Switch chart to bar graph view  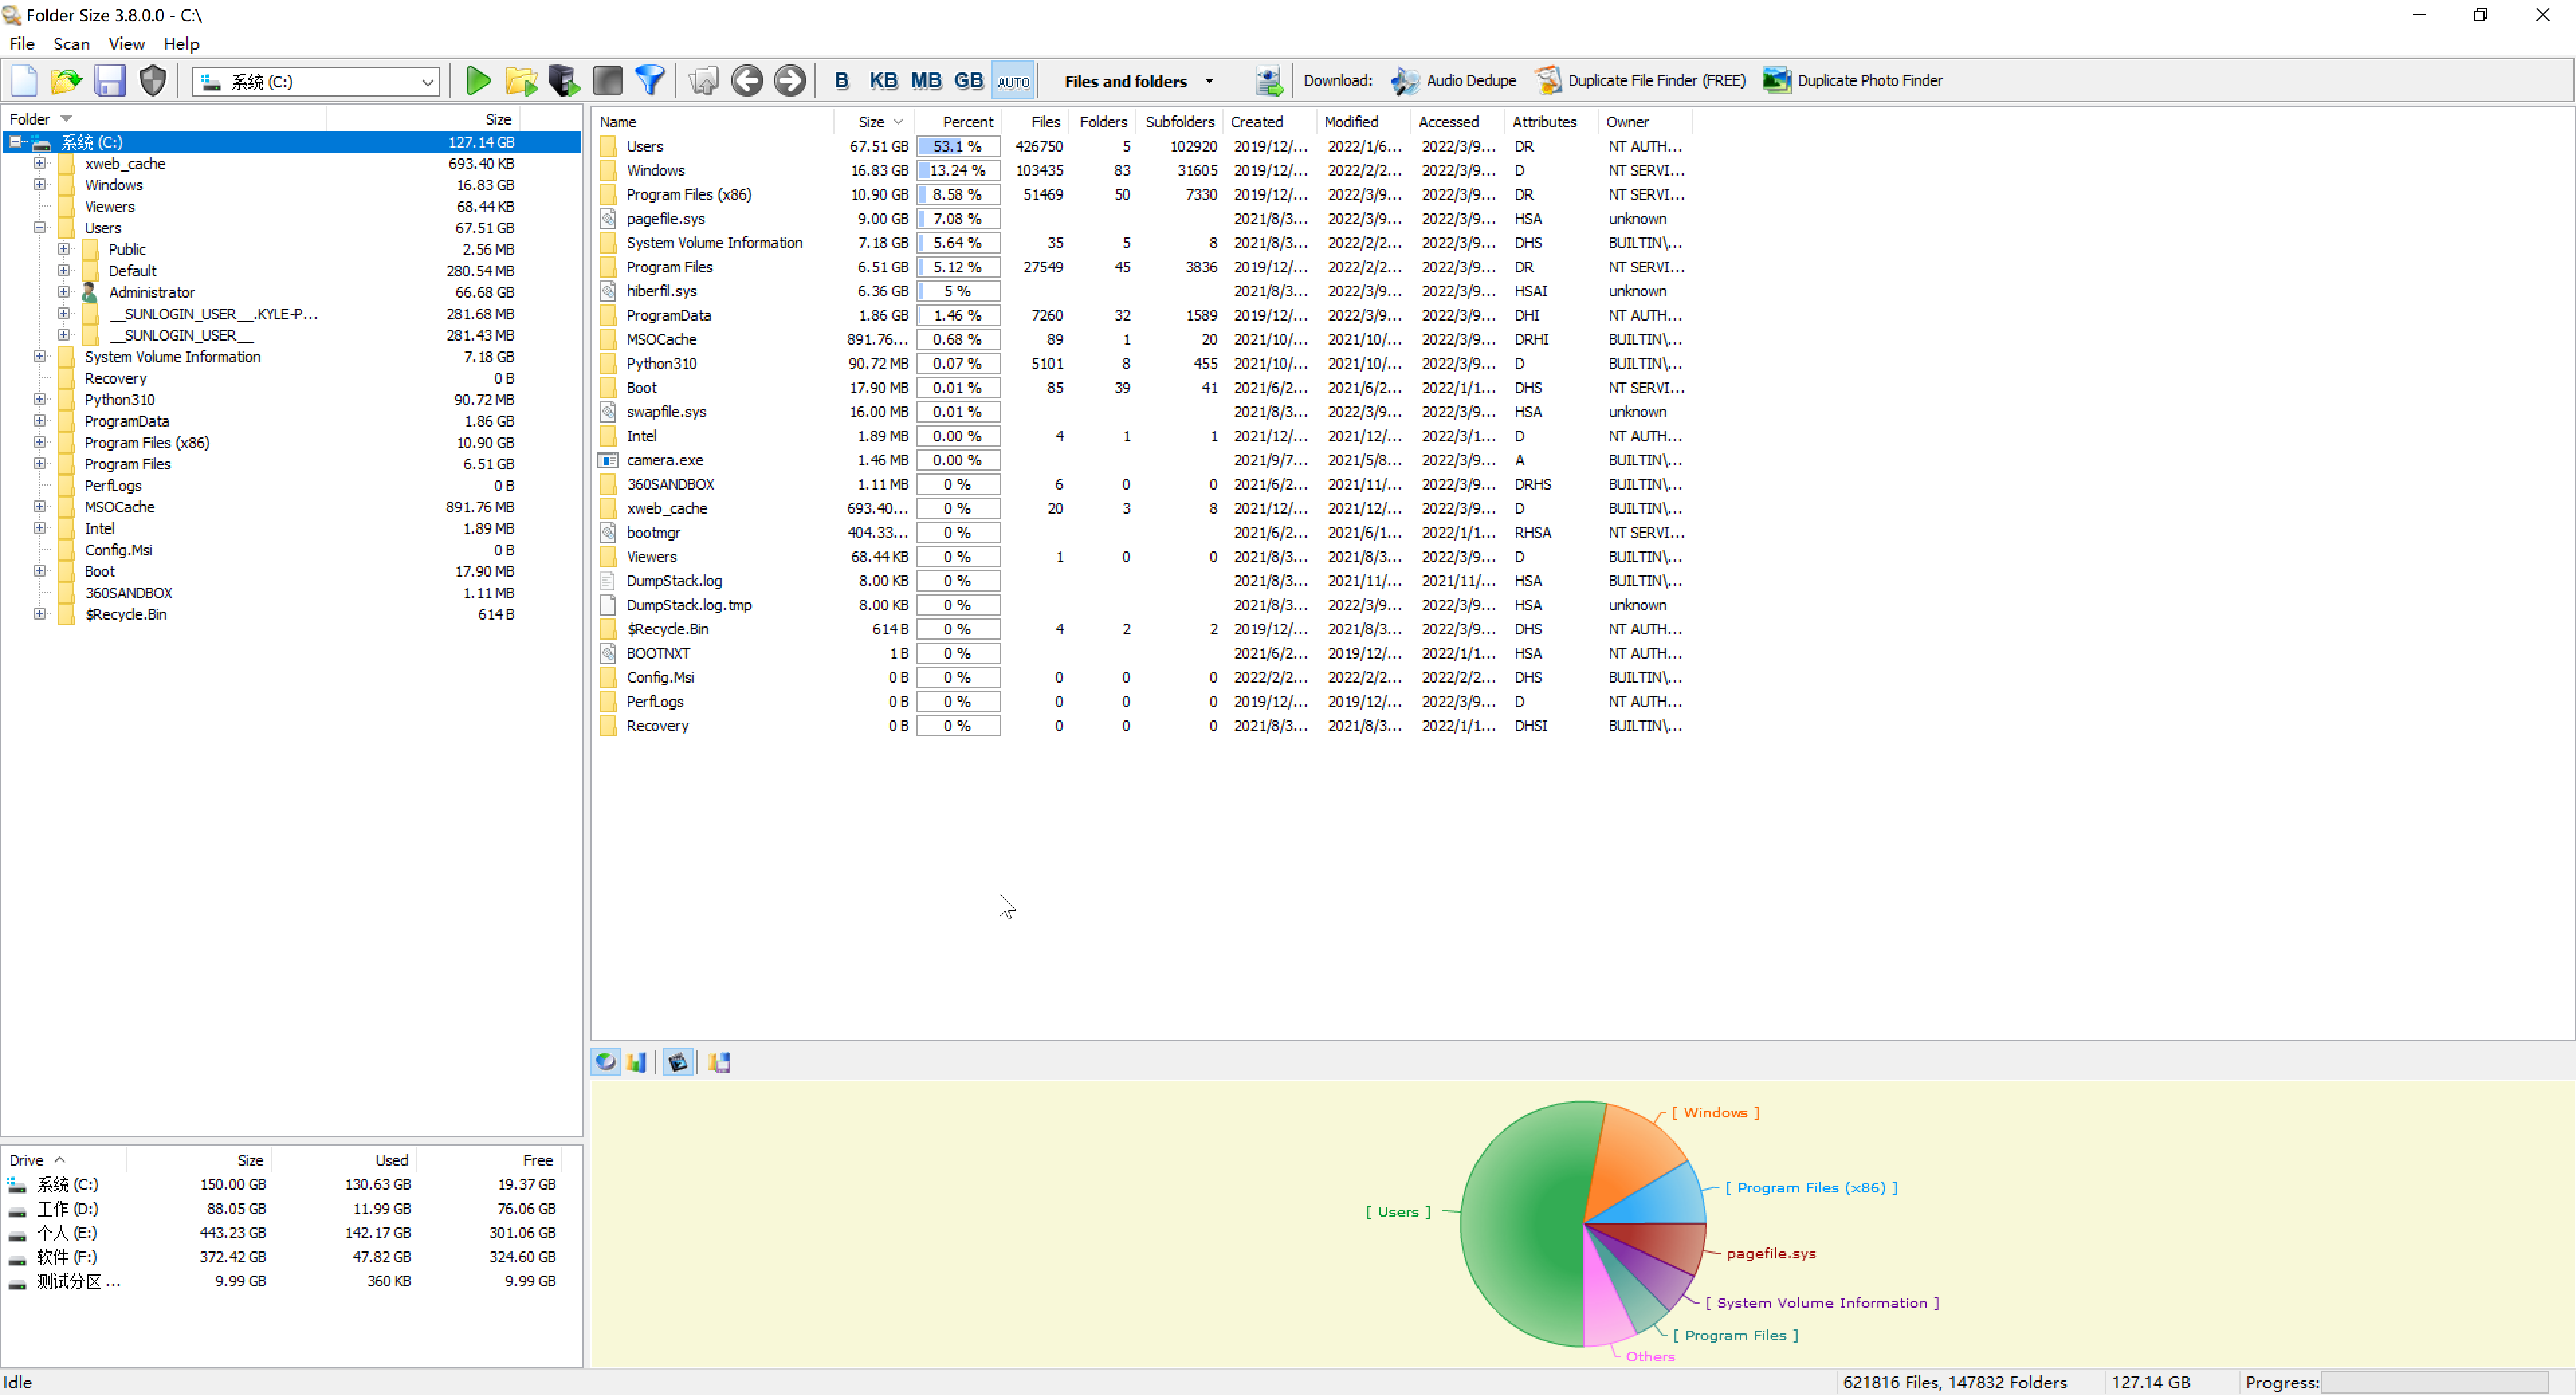637,1062
